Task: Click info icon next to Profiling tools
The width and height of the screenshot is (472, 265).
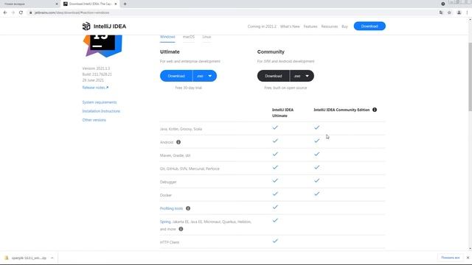Action: (188, 208)
